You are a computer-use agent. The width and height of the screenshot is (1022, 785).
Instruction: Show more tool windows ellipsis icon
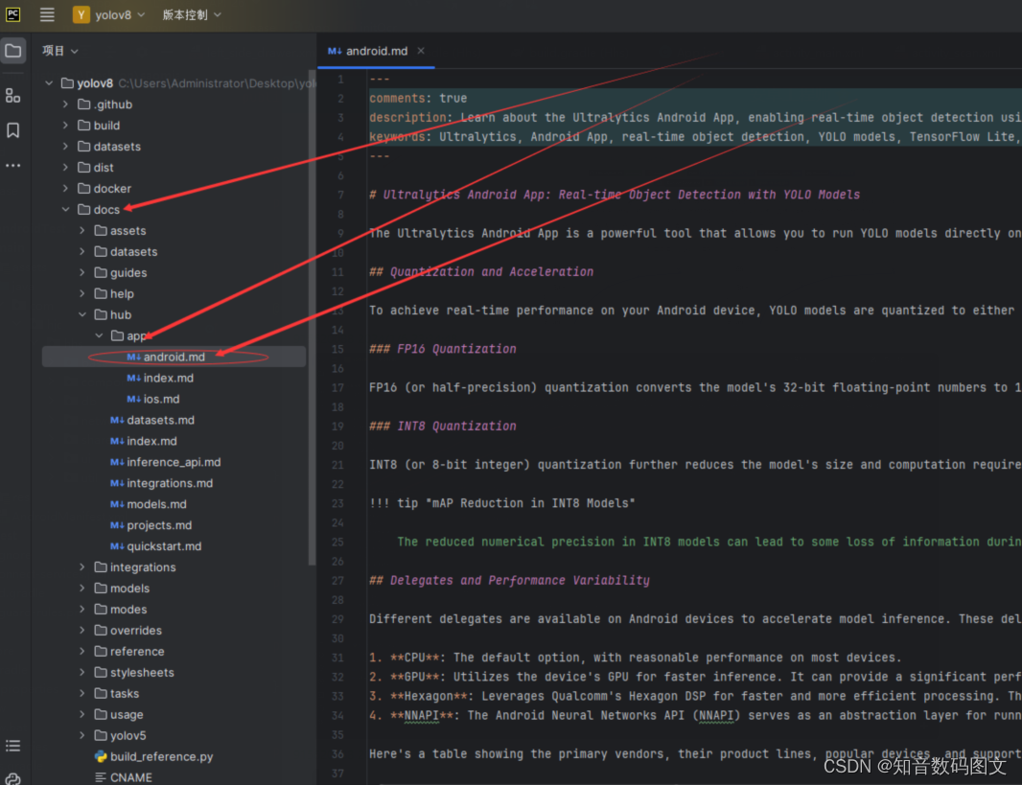pyautogui.click(x=13, y=166)
